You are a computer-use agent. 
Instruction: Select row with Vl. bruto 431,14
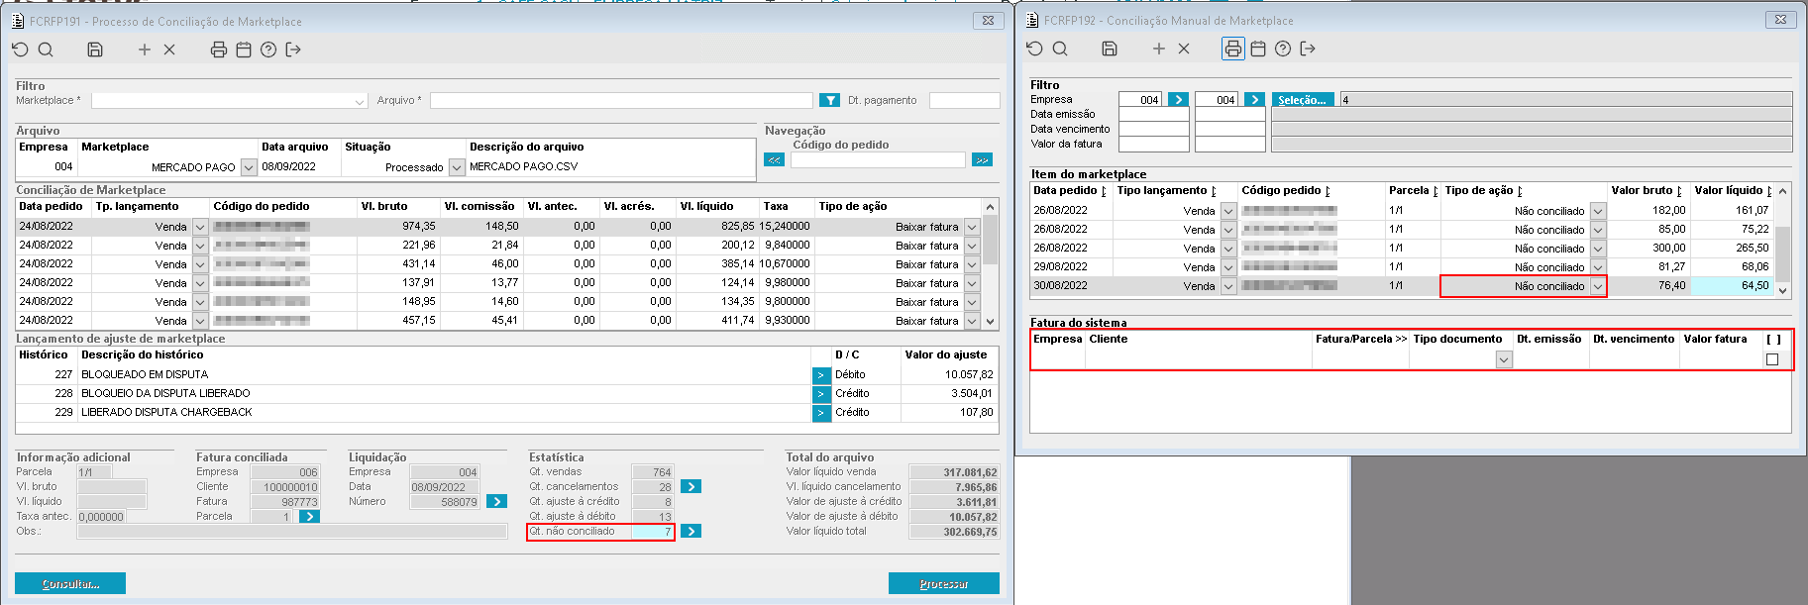pos(498,264)
